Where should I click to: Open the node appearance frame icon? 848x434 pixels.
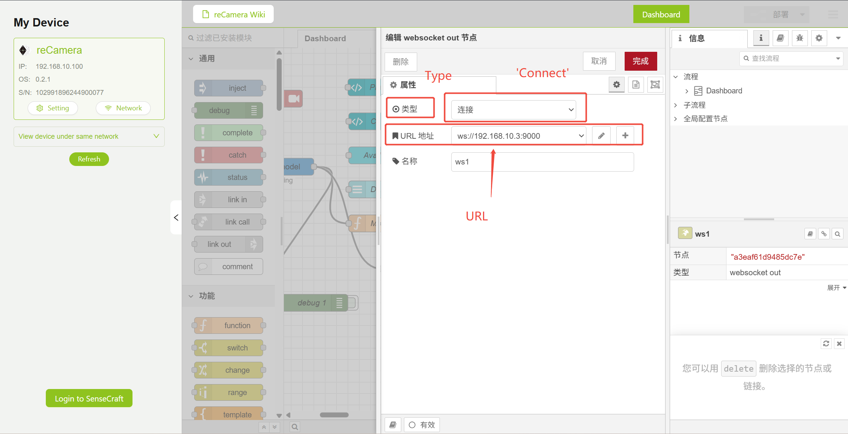(655, 85)
